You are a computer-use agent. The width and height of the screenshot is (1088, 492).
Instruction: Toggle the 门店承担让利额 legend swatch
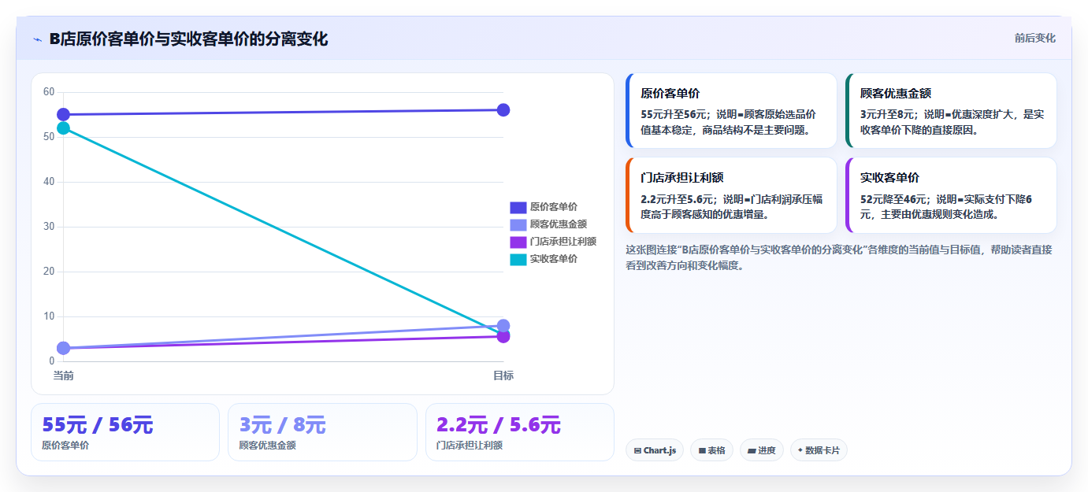(x=518, y=242)
